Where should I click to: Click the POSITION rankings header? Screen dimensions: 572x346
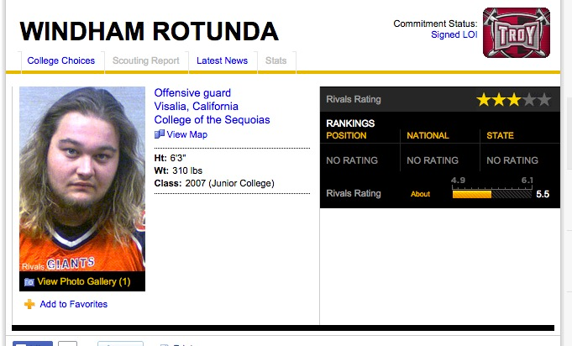click(x=346, y=136)
